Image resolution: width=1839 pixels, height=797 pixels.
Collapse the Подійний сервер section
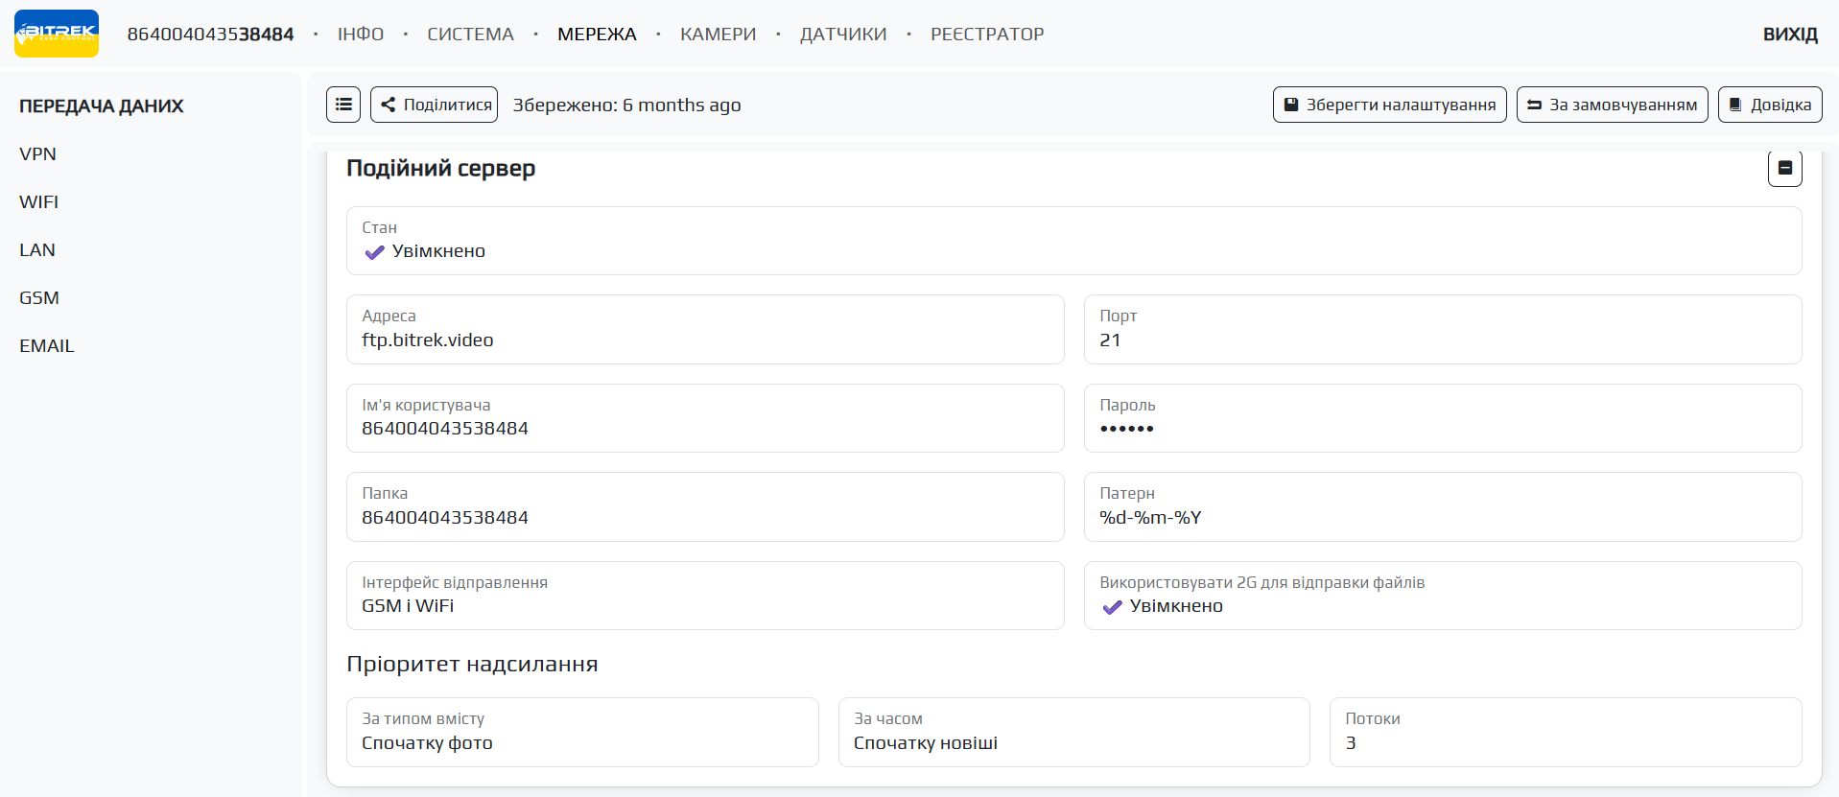tap(1784, 168)
